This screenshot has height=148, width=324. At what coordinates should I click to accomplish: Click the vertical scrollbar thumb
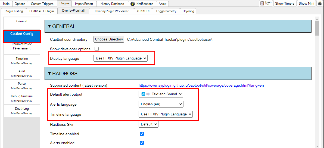point(317,28)
